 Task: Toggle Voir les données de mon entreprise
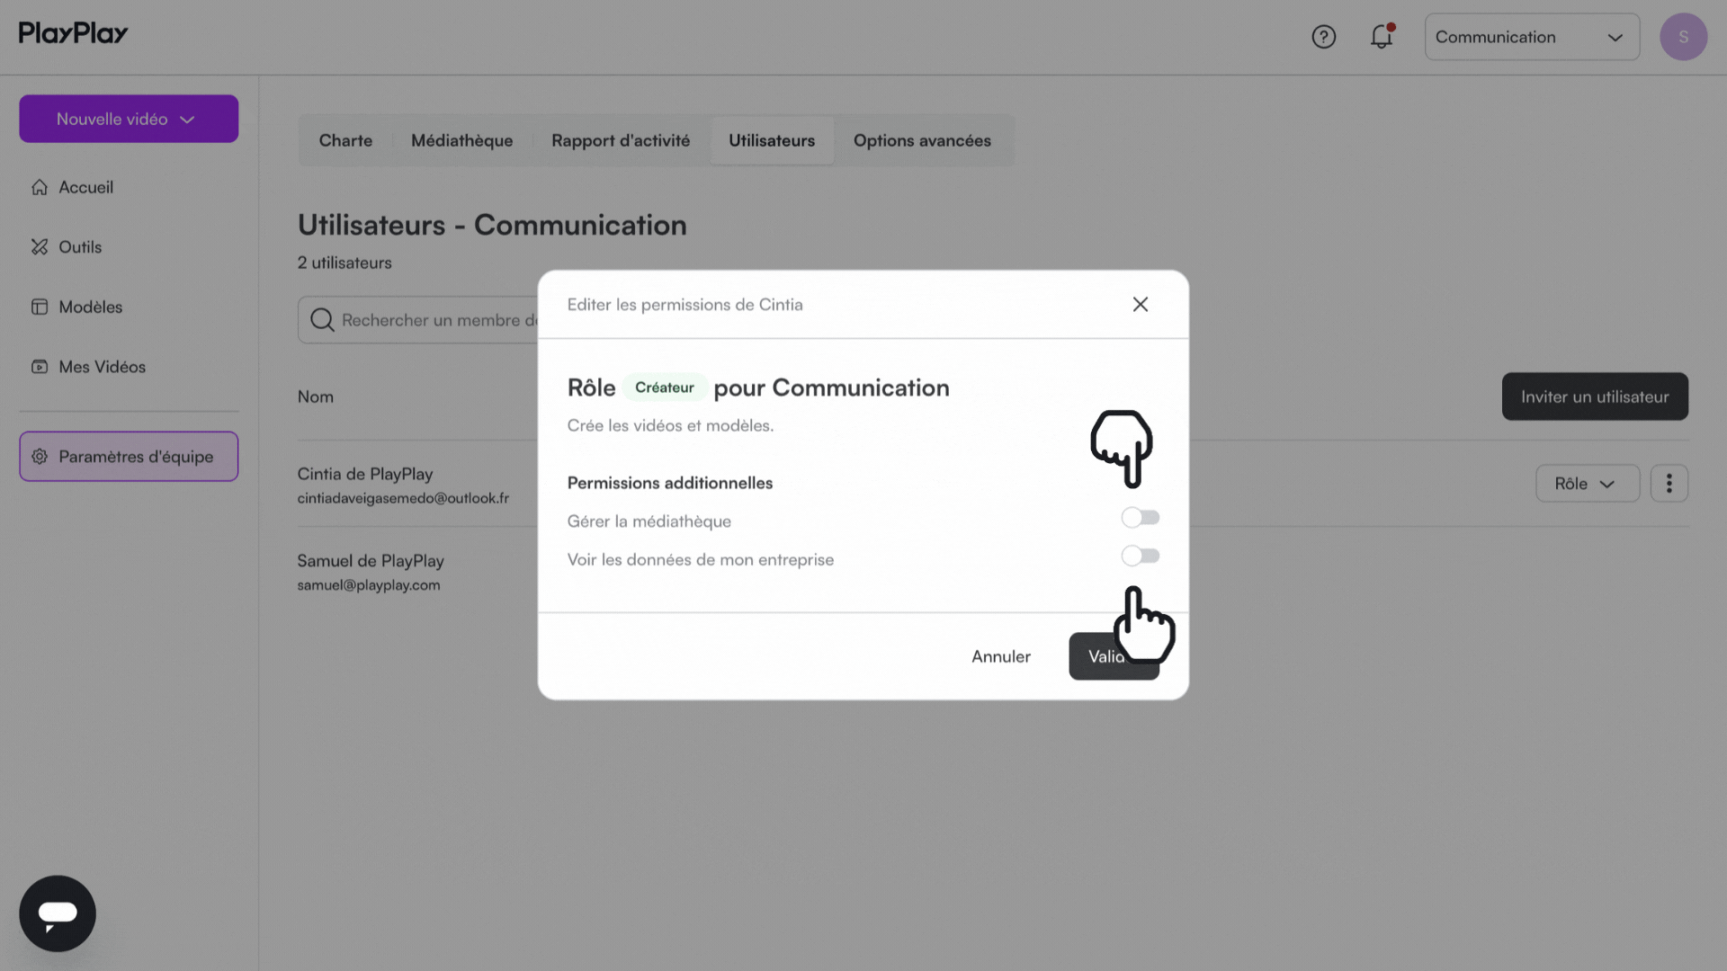(1140, 557)
